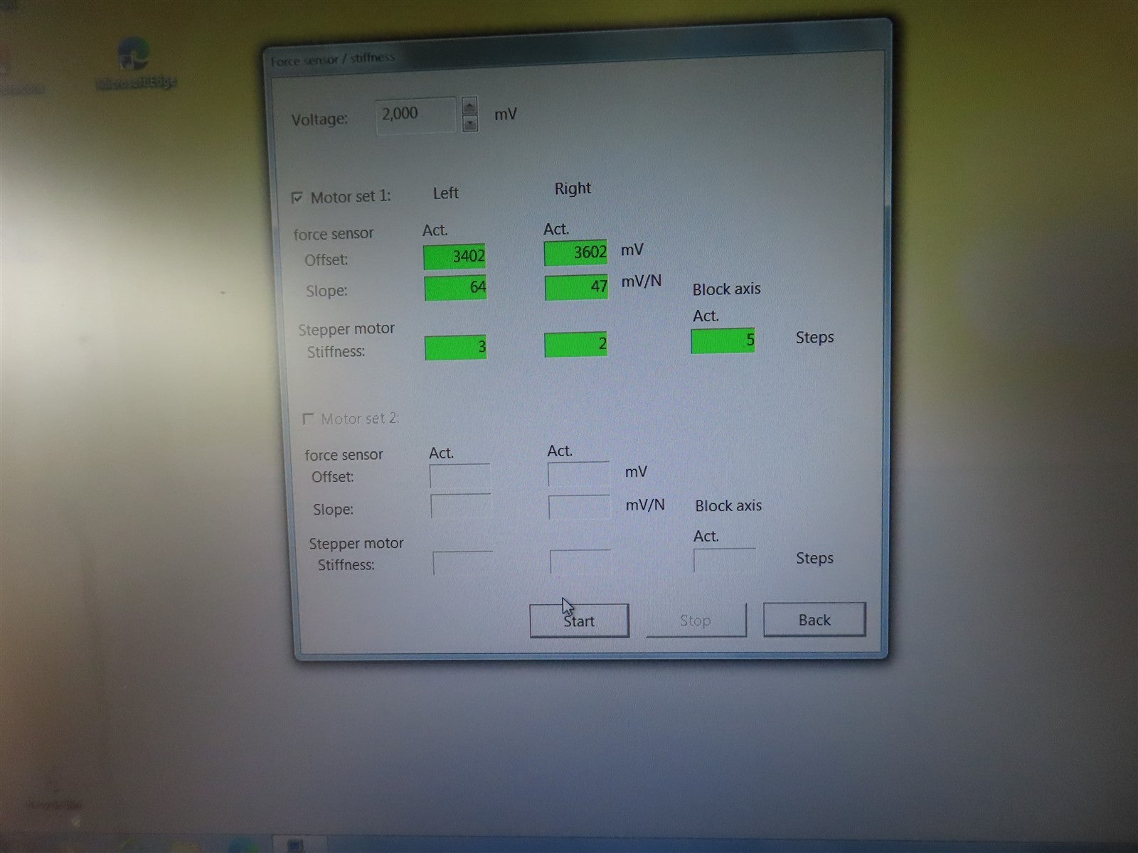Decrease voltage with the down spinner arrow
The height and width of the screenshot is (853, 1138).
tap(469, 124)
